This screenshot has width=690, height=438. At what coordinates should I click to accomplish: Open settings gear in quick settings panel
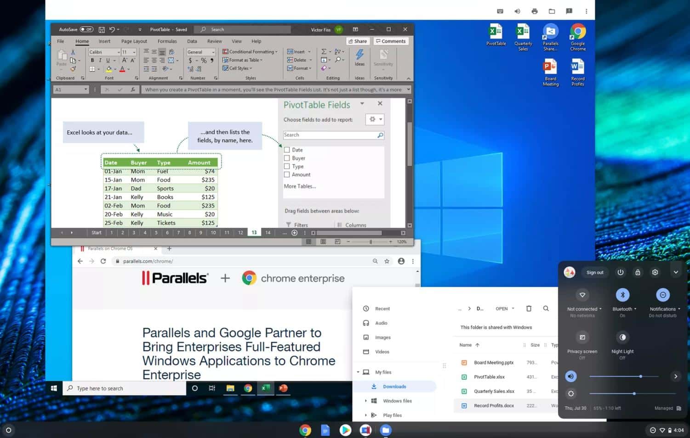pyautogui.click(x=655, y=272)
